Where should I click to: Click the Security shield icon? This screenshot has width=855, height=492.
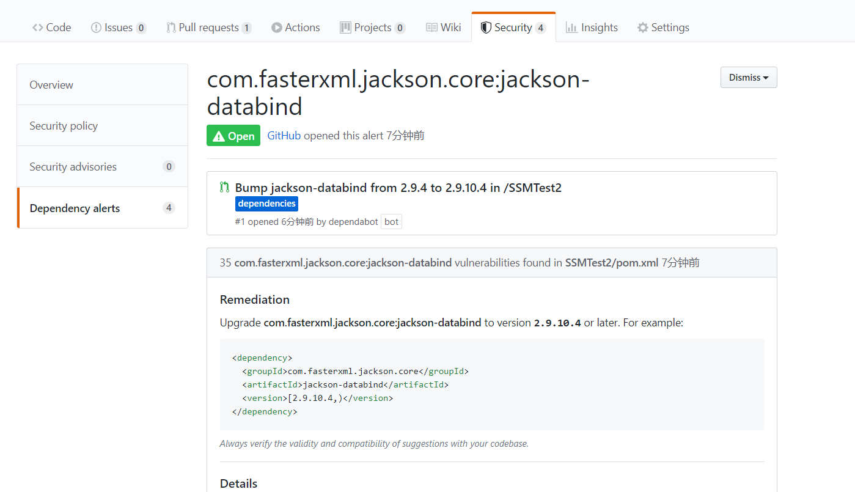[486, 28]
